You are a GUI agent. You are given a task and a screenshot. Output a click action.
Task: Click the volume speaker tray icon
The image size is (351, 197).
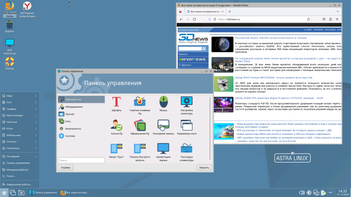tap(302, 193)
